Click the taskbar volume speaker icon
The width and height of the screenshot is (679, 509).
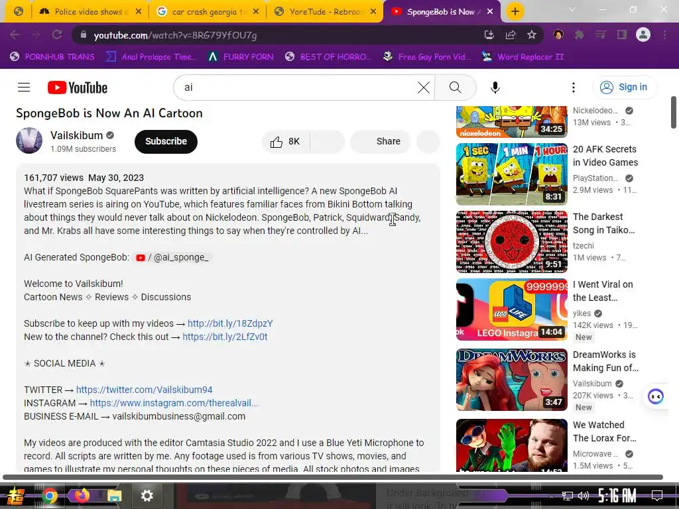[584, 496]
